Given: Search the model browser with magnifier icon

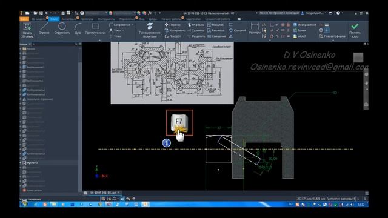Looking at the screenshot, I should [x=76, y=44].
